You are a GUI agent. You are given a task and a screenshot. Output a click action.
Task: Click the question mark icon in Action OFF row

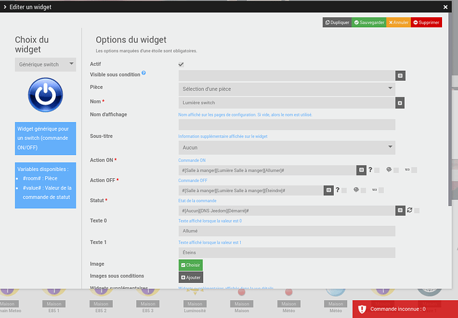click(337, 189)
